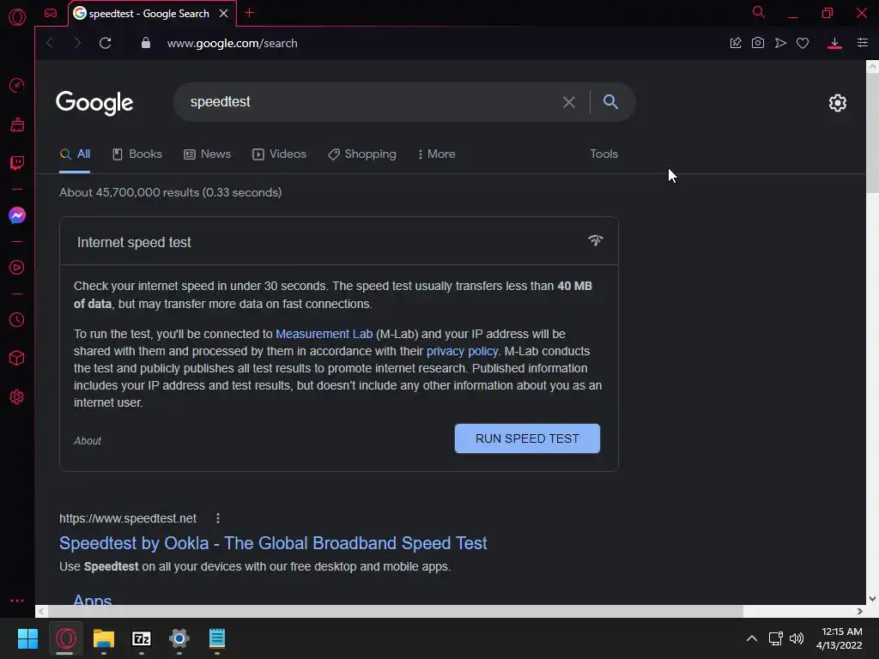Open GX Corner gamepad tab
The width and height of the screenshot is (879, 659).
tap(51, 13)
